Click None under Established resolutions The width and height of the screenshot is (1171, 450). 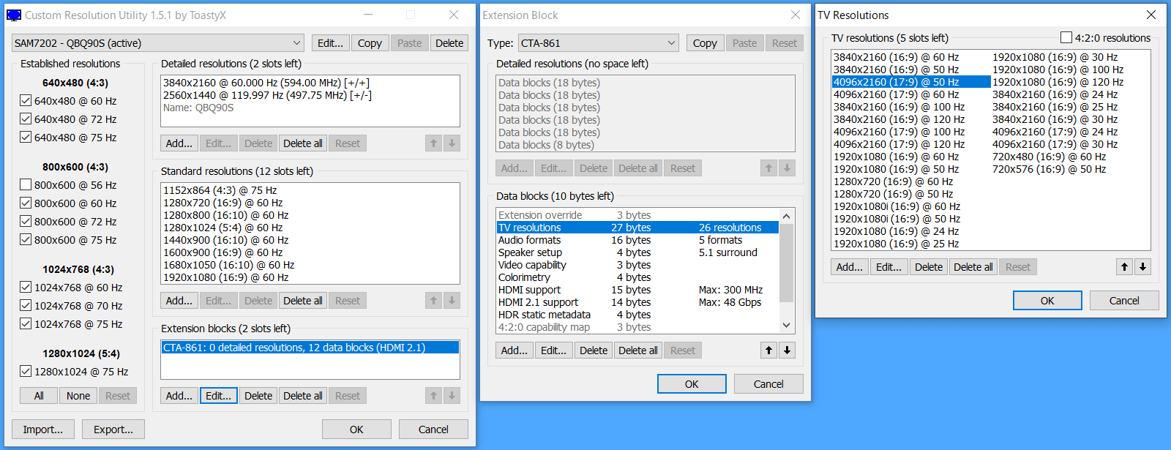coord(78,396)
